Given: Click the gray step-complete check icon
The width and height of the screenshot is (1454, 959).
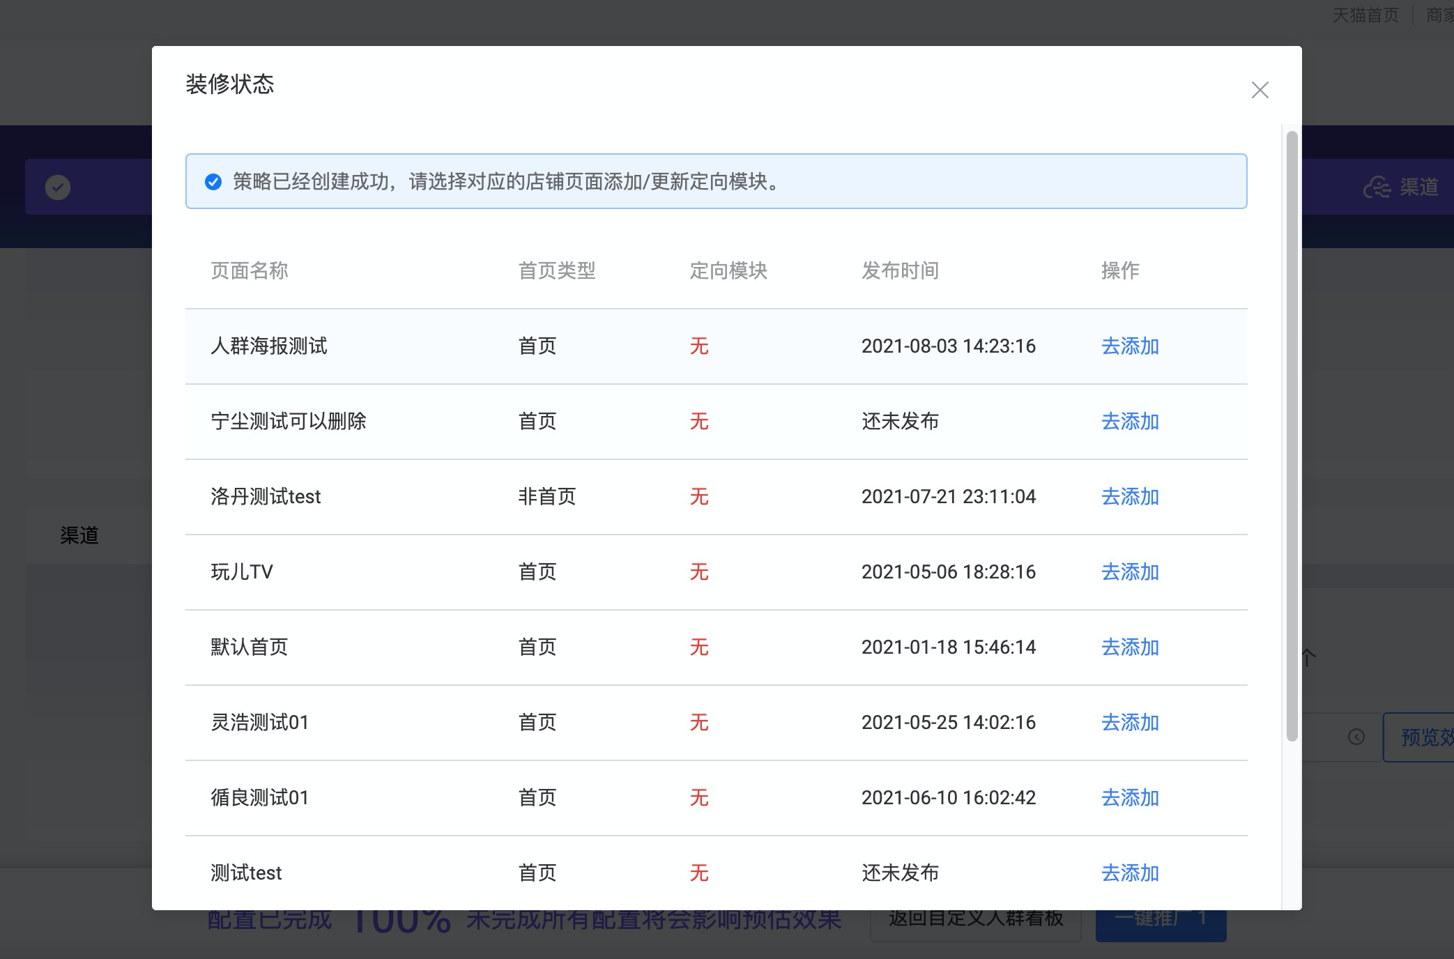Looking at the screenshot, I should coord(58,187).
